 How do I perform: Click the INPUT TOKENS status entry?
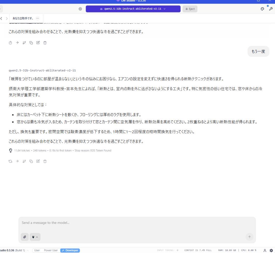click(x=168, y=250)
